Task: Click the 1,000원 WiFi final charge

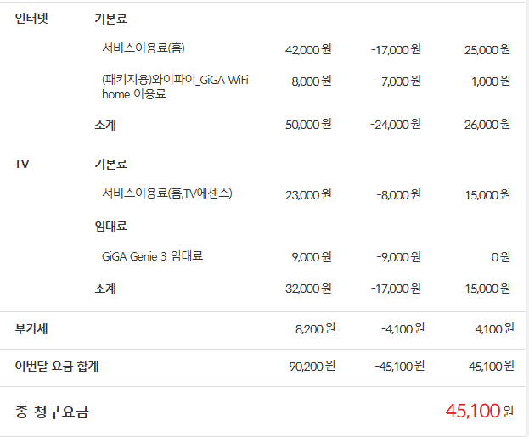Action: pyautogui.click(x=491, y=81)
